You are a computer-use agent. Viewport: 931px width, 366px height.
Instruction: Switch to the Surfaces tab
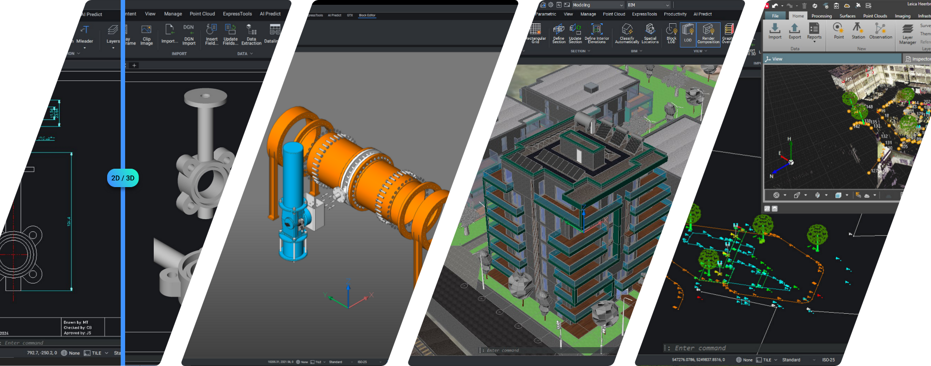coord(848,16)
